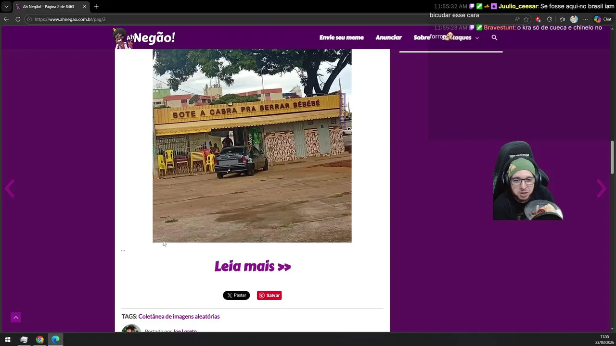The image size is (616, 346).
Task: Expand the Destaques dropdown chevron
Action: [x=477, y=38]
